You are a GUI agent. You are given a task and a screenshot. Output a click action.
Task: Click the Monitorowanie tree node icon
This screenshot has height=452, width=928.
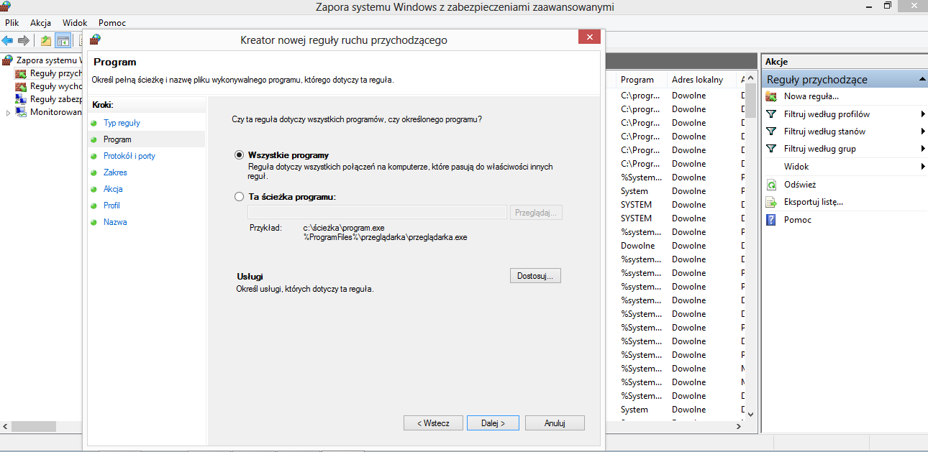21,112
